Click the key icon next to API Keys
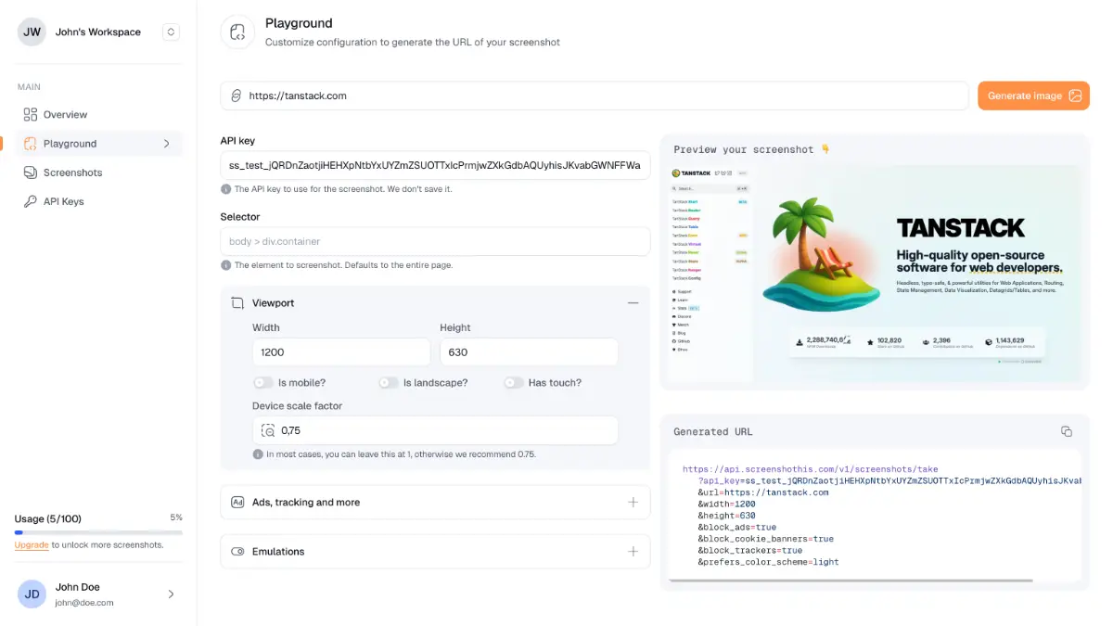This screenshot has height=626, width=1113. [31, 201]
